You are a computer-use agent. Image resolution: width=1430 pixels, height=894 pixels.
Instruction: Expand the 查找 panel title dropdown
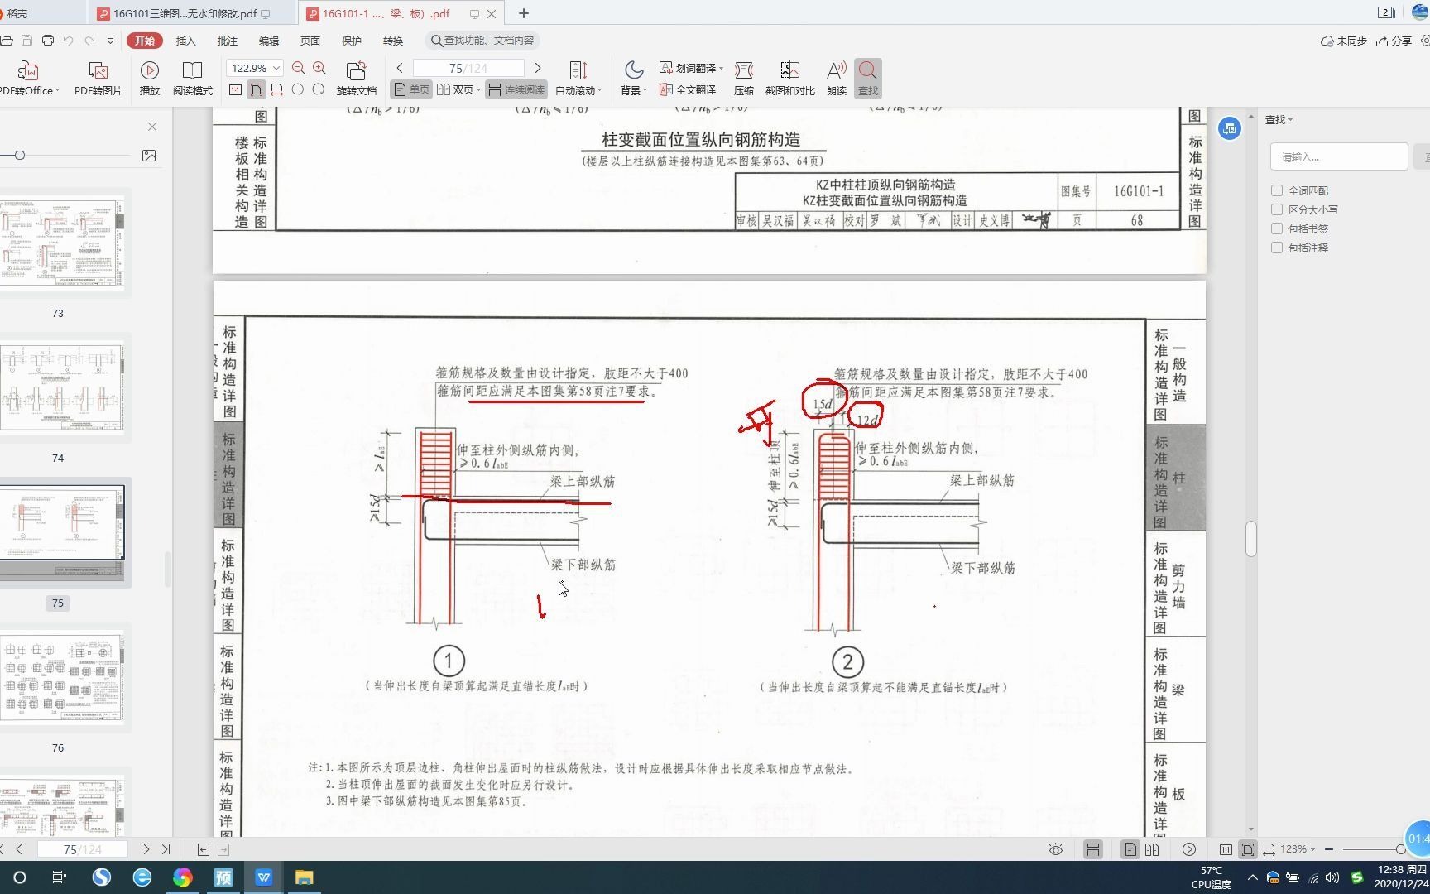(1290, 120)
